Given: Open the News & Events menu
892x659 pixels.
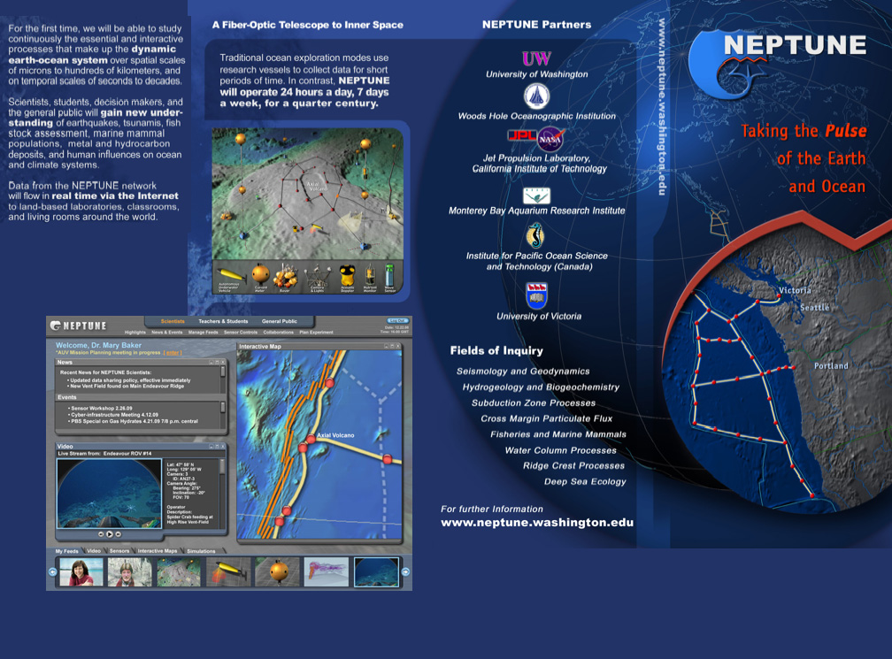Looking at the screenshot, I should [x=167, y=332].
